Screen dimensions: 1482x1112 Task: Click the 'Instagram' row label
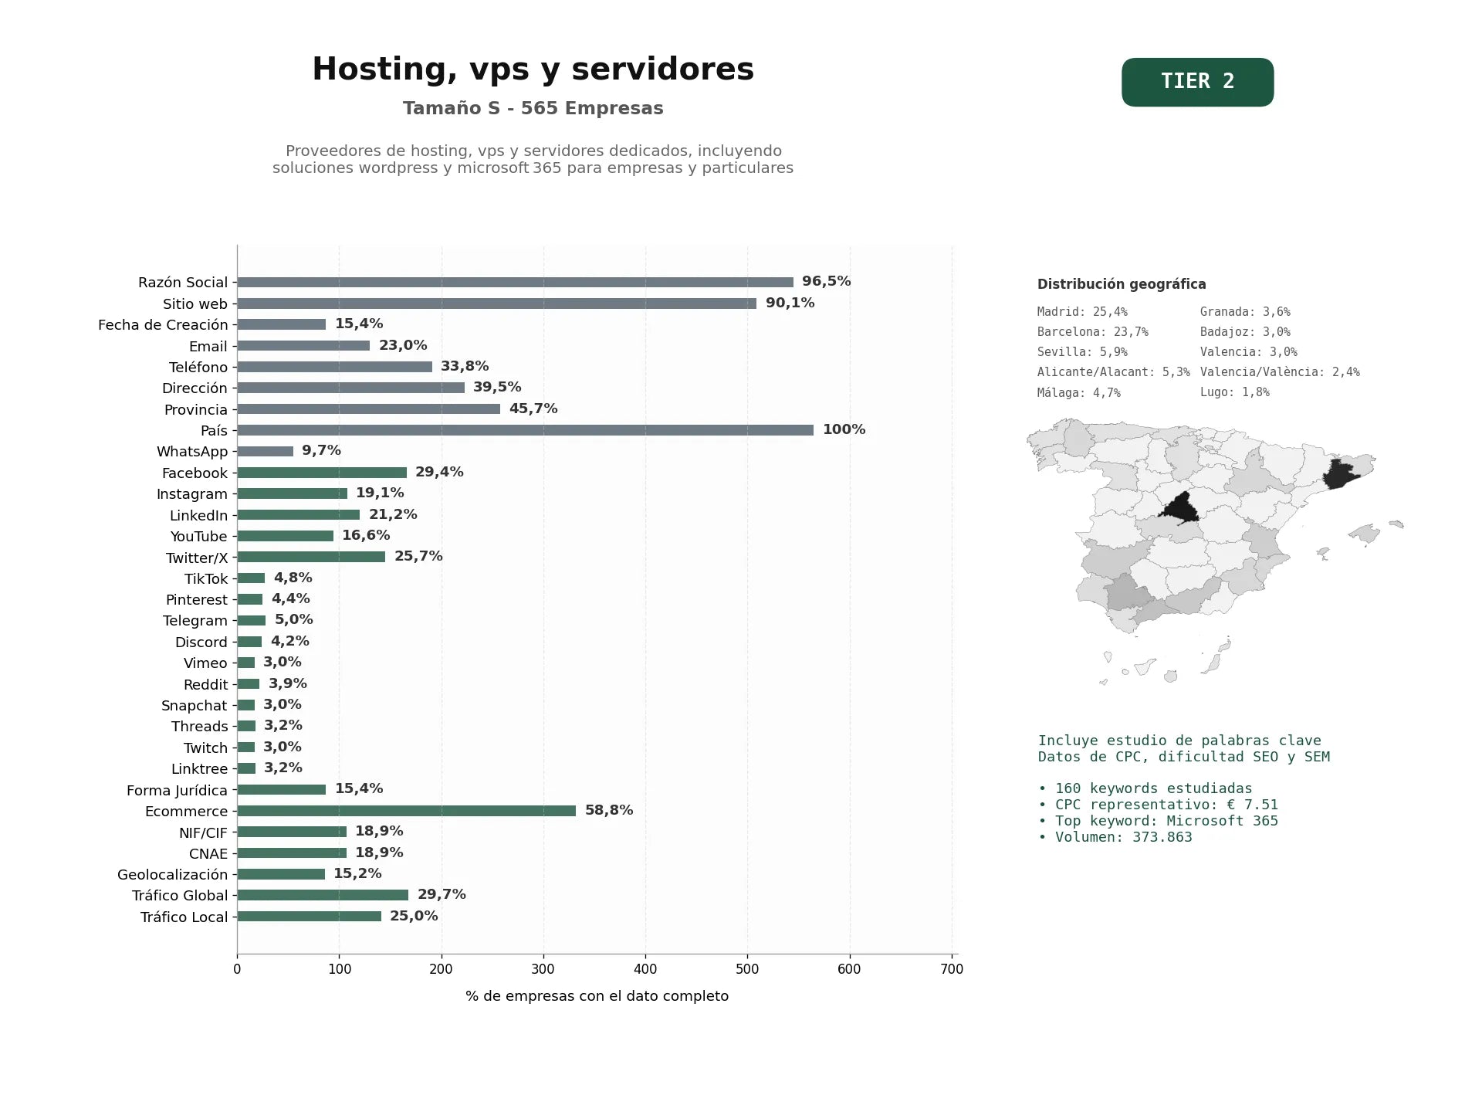tap(192, 494)
